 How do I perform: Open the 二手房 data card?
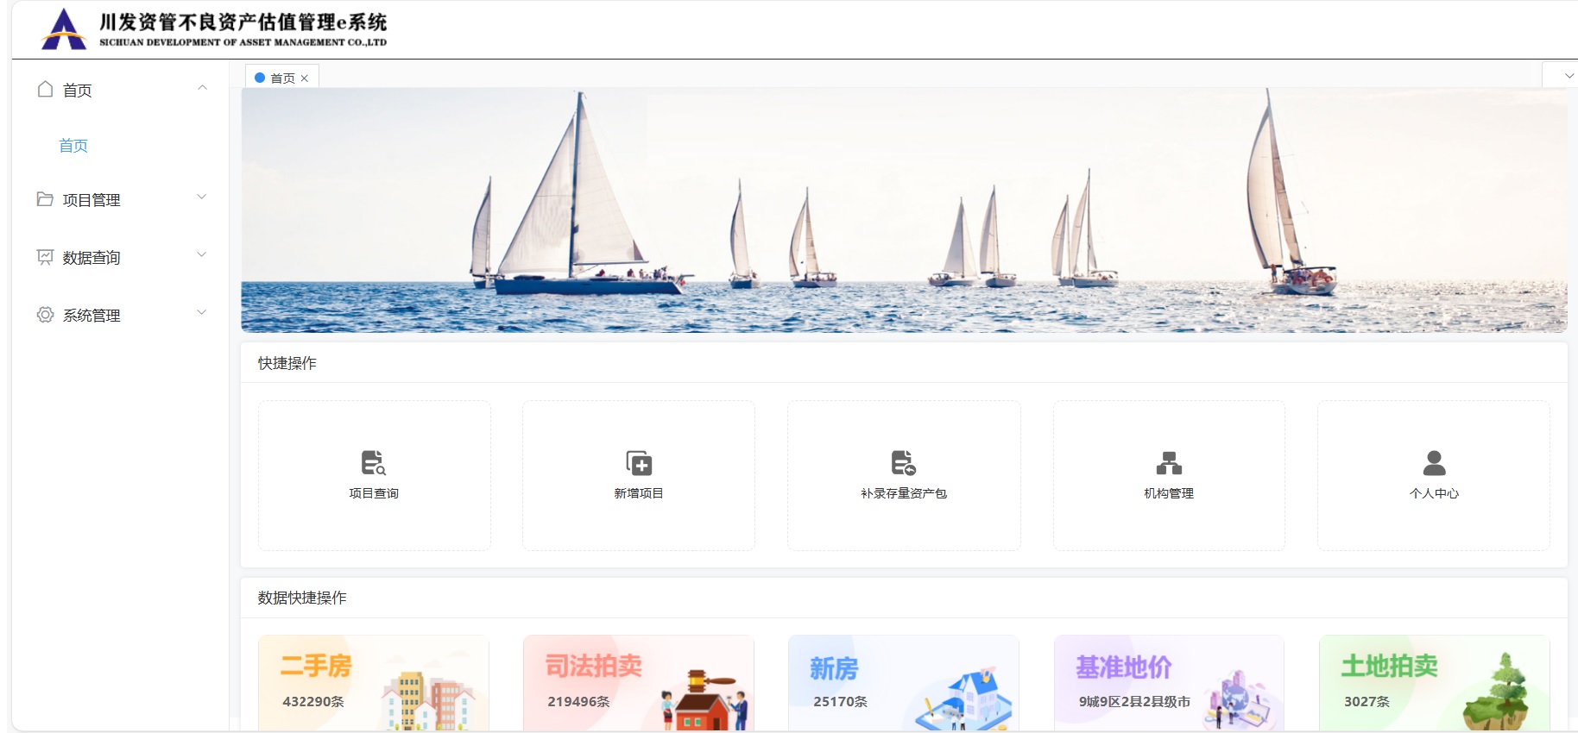(373, 684)
